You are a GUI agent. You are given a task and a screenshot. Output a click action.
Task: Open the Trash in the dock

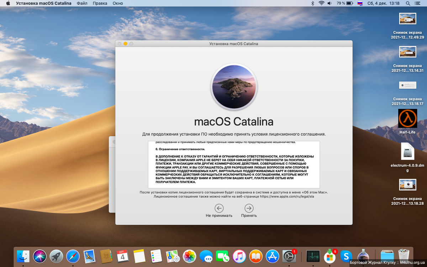[x=404, y=256]
